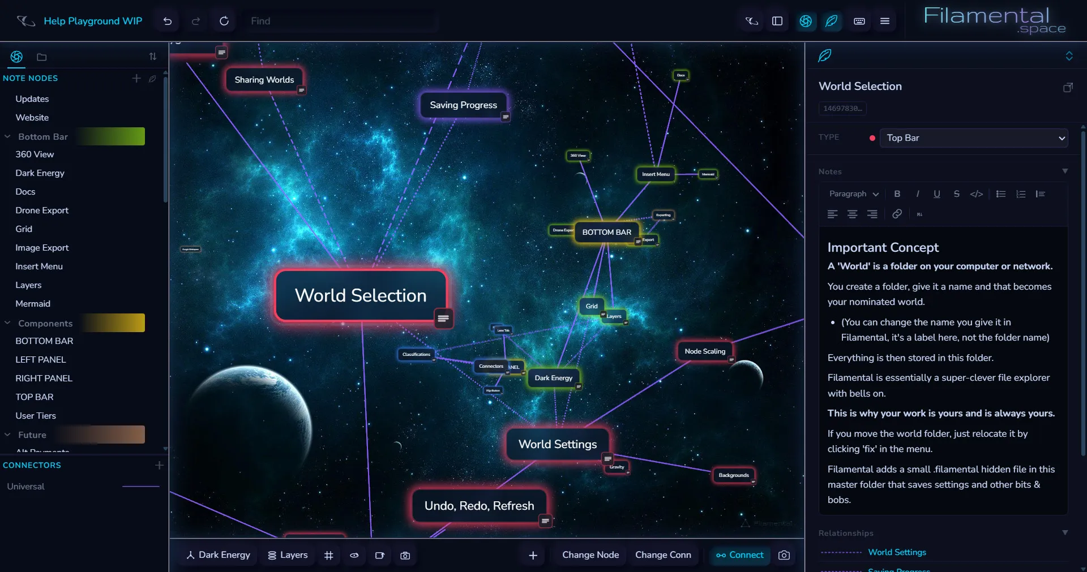
Task: Click the undo arrow in the top bar
Action: (168, 21)
